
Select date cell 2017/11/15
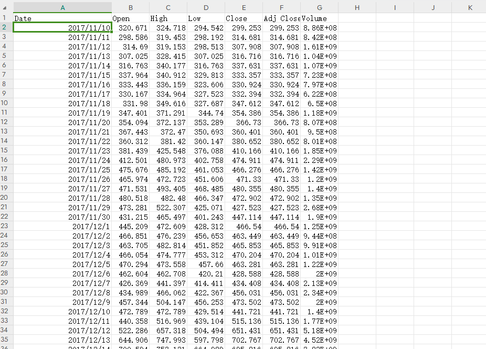(x=62, y=75)
